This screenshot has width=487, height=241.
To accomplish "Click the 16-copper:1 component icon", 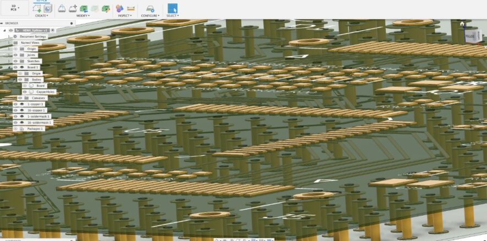I will click(22, 110).
